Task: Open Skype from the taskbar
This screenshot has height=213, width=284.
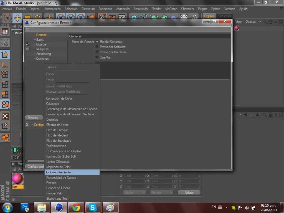Action: 93,207
